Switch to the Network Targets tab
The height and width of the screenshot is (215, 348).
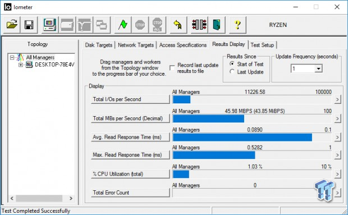pos(136,45)
